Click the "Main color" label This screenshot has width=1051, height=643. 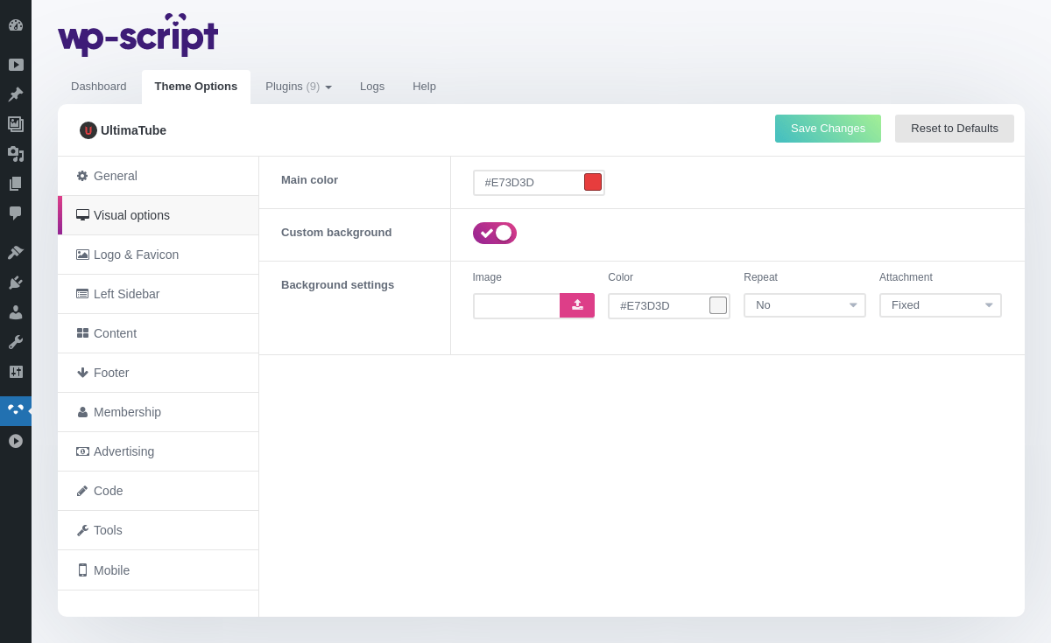tap(309, 179)
